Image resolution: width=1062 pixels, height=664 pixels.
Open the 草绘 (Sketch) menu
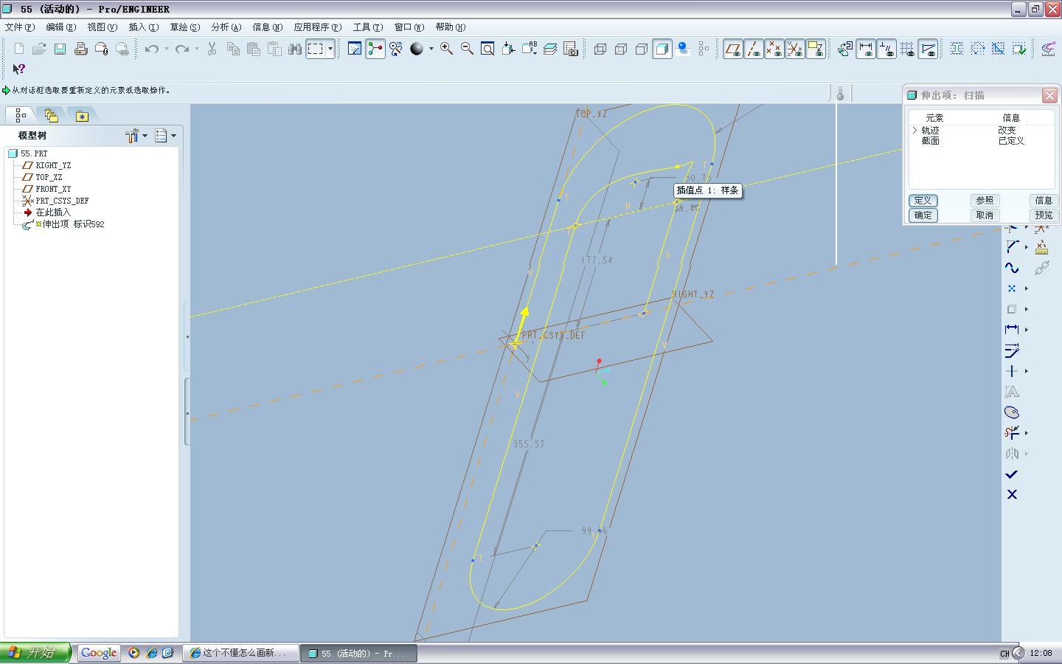(185, 27)
